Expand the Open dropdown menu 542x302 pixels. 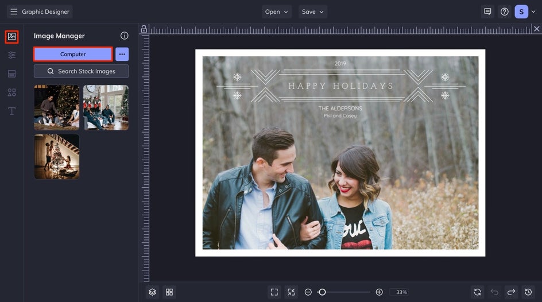[277, 11]
